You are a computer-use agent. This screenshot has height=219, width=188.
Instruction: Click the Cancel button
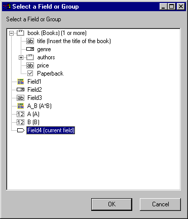160,204
